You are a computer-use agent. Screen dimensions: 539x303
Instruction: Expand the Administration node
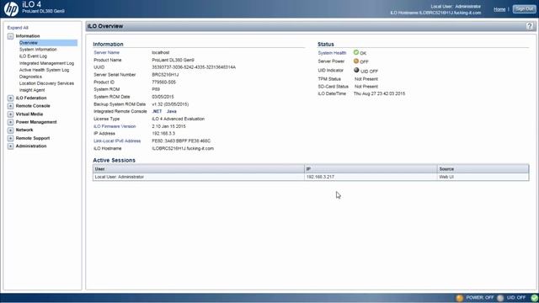pos(10,146)
